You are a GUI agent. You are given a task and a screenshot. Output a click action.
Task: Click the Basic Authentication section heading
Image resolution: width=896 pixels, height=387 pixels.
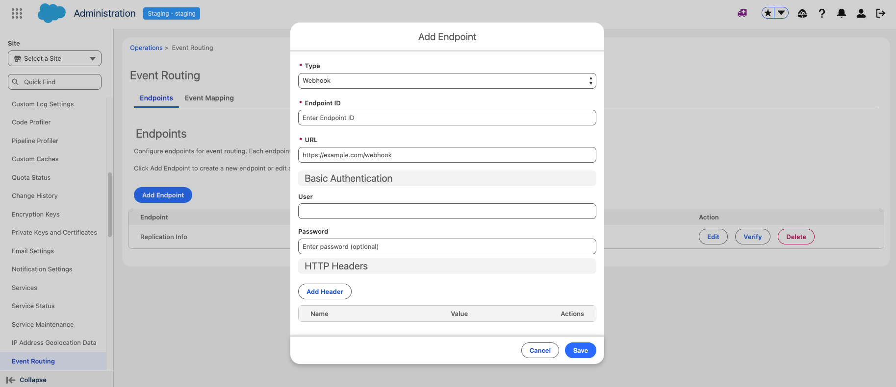point(349,178)
